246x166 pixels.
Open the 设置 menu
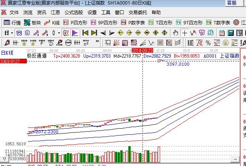click(92, 12)
